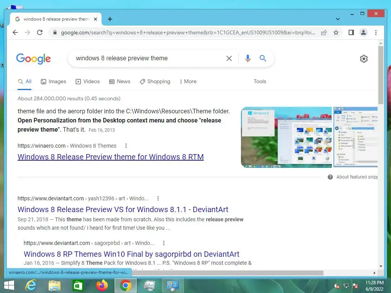Screen dimensions: 391x293
Task: Open the system monitor taskbar app
Action: [x=149, y=285]
